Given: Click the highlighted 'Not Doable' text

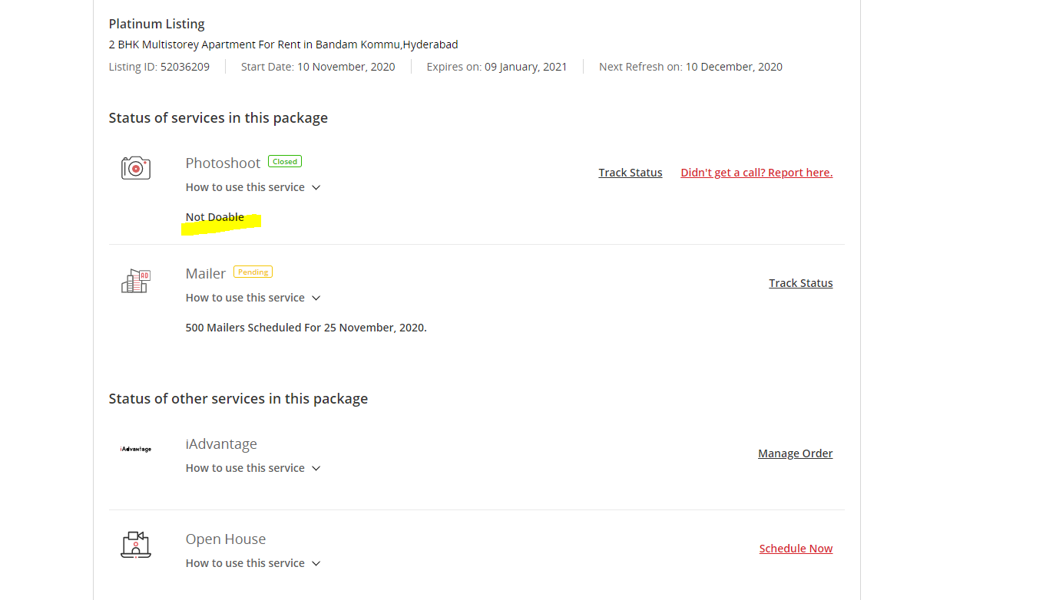Looking at the screenshot, I should coord(215,217).
